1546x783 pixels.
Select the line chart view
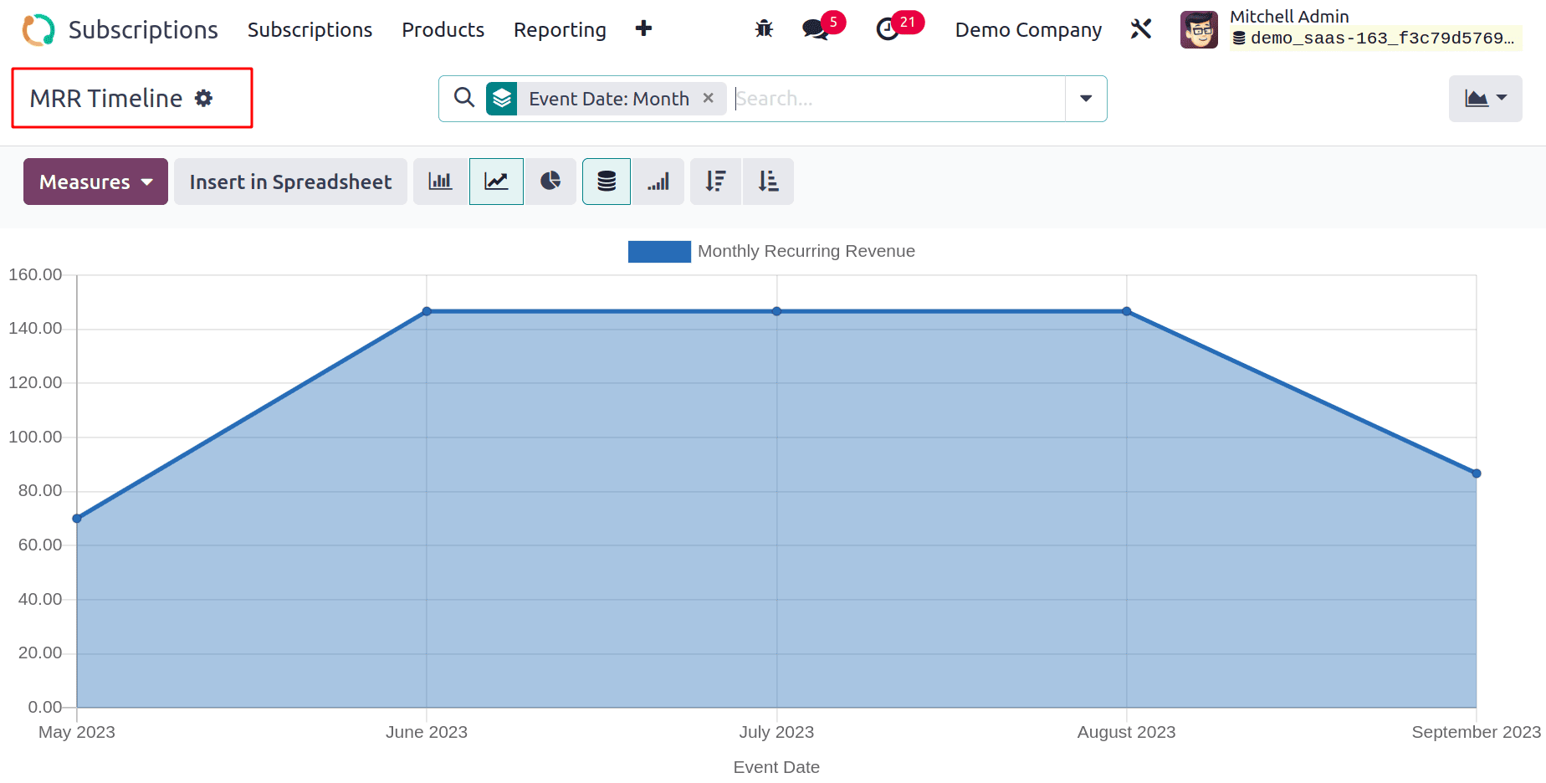point(496,182)
